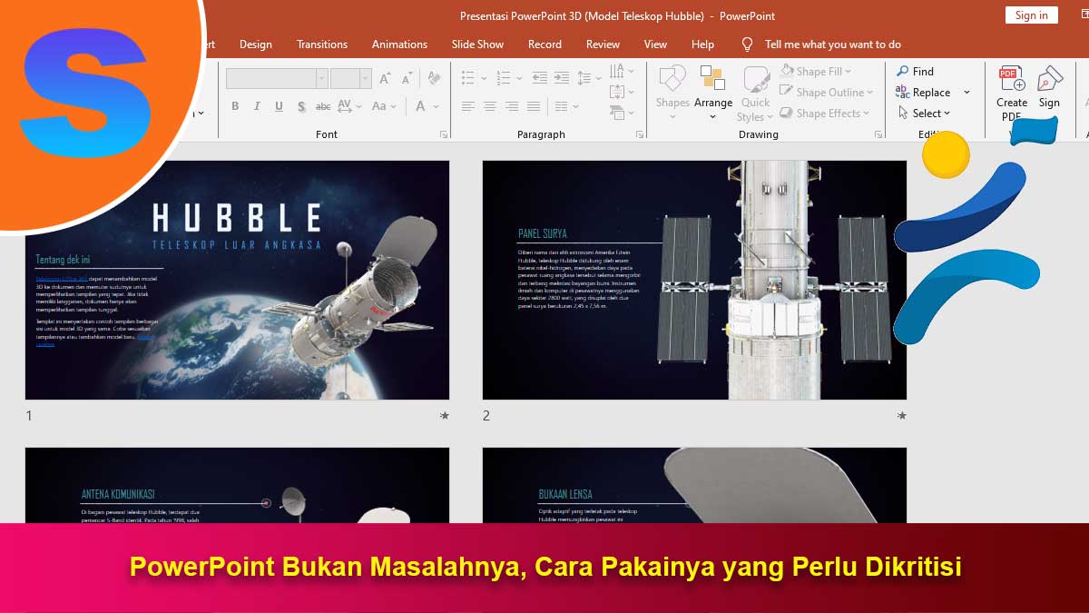Open the Record tab
The height and width of the screenshot is (613, 1089).
pos(544,44)
